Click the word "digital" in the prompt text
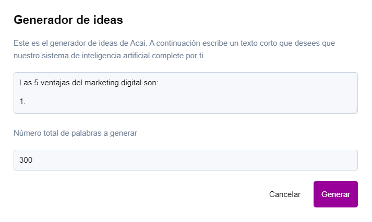 [131, 83]
